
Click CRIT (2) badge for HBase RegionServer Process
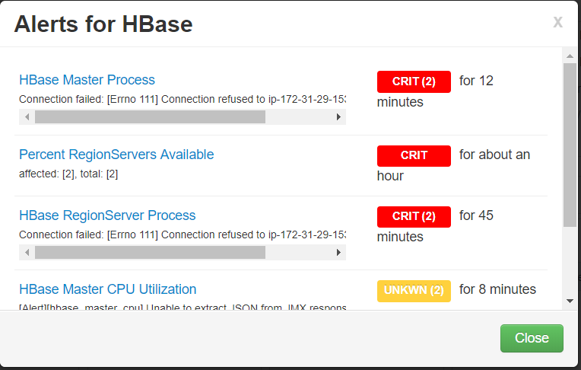[414, 216]
